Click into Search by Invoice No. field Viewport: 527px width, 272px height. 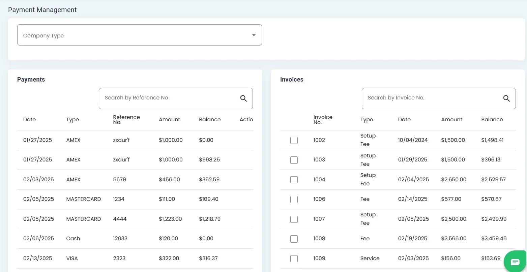tap(432, 98)
